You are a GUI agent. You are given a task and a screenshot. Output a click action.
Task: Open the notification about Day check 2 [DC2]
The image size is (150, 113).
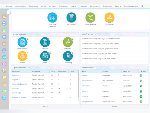101,38
